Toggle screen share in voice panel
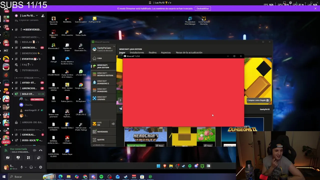The width and height of the screenshot is (320, 180). pos(18,158)
